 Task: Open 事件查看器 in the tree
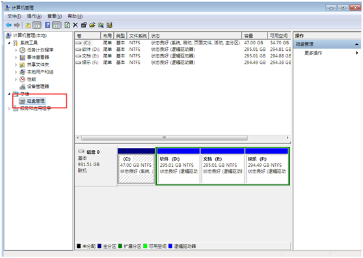tap(38, 57)
